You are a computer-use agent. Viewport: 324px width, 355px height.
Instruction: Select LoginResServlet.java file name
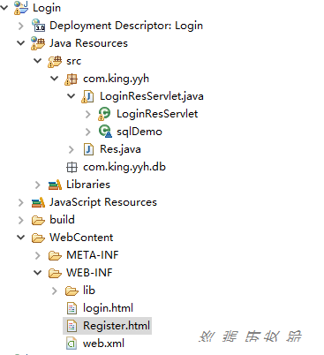click(x=152, y=96)
